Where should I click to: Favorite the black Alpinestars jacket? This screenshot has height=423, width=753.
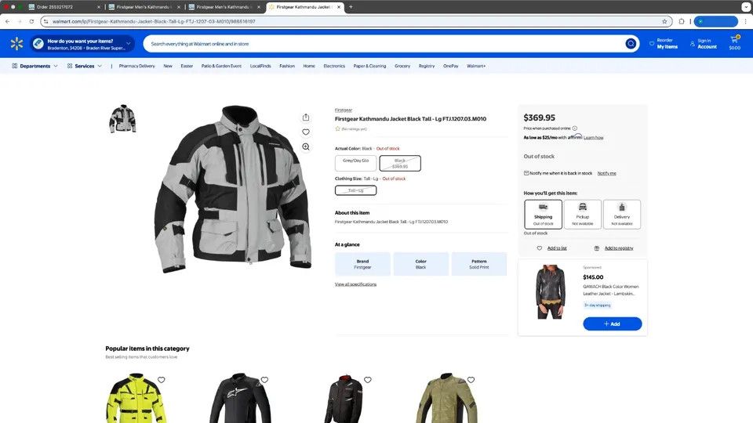coord(264,380)
